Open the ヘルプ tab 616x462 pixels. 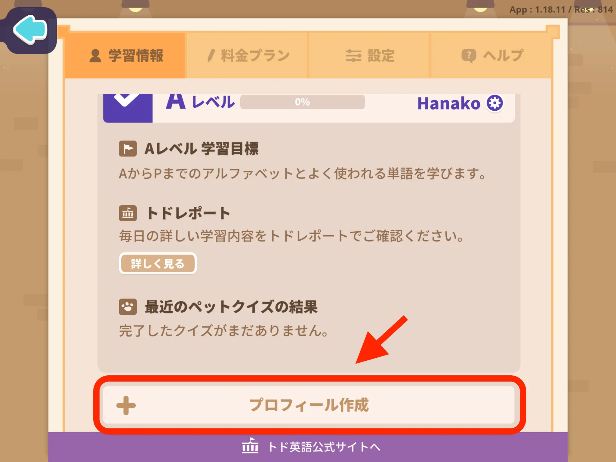[x=491, y=56]
